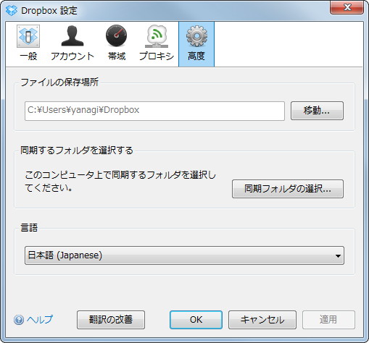
Task: Click the キャンセル cancel button
Action: point(262,320)
